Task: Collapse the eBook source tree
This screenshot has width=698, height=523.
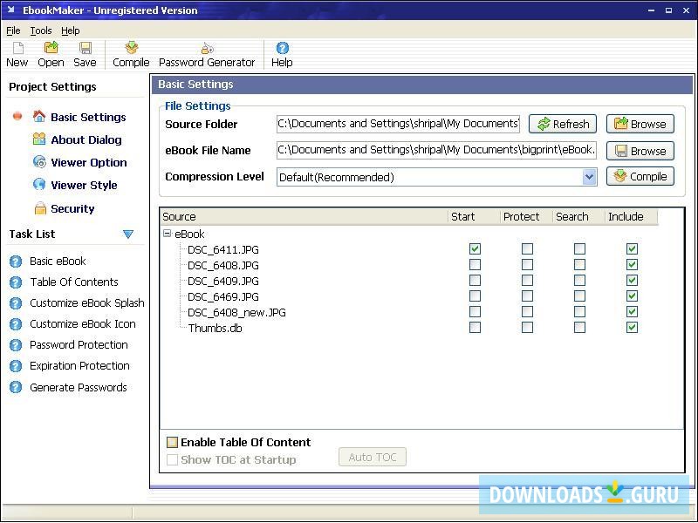Action: click(x=166, y=234)
